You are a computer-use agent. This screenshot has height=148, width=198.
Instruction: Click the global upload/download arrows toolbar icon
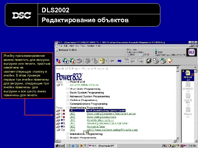coord(58,61)
